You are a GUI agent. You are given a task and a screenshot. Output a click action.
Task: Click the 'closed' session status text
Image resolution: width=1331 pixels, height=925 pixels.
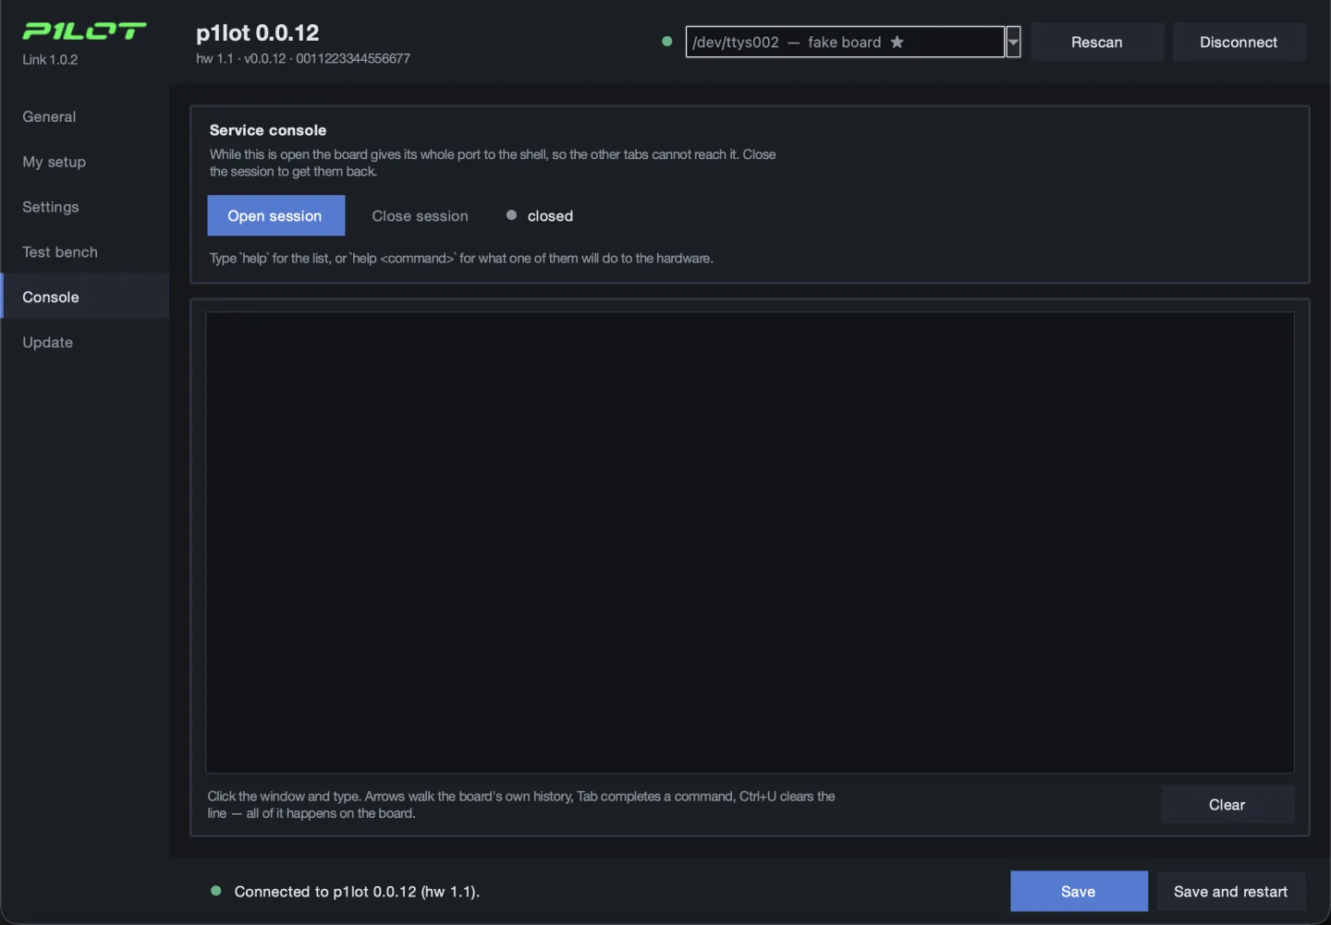[551, 215]
